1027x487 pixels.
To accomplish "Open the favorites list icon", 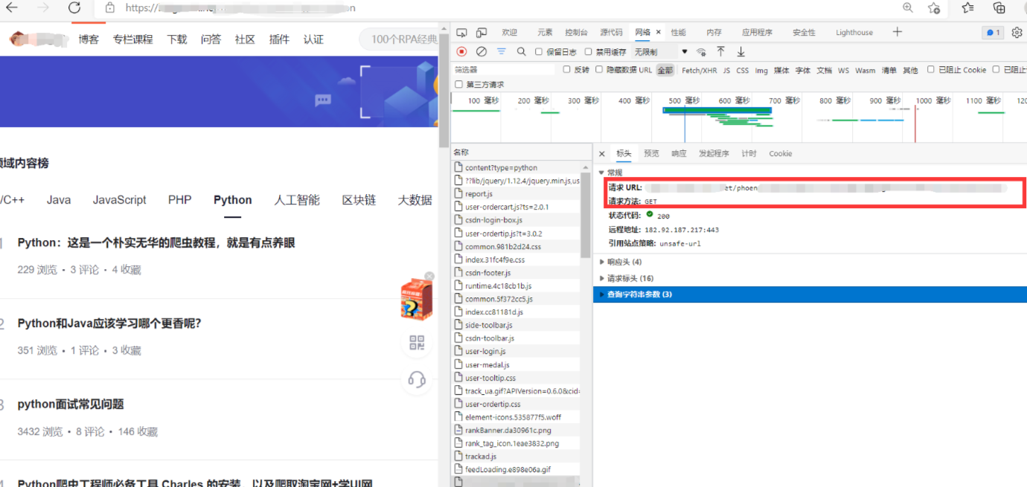I will (x=967, y=7).
